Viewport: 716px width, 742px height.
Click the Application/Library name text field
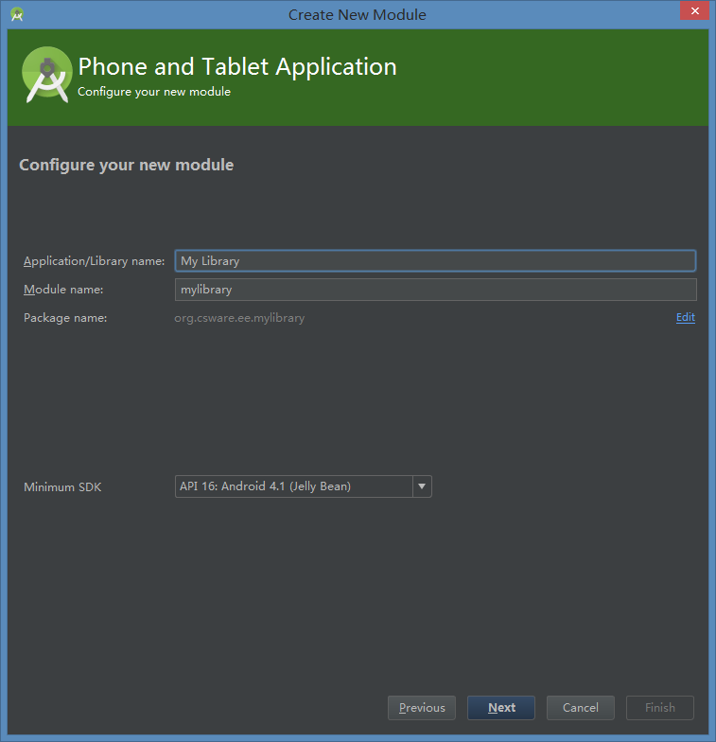435,261
